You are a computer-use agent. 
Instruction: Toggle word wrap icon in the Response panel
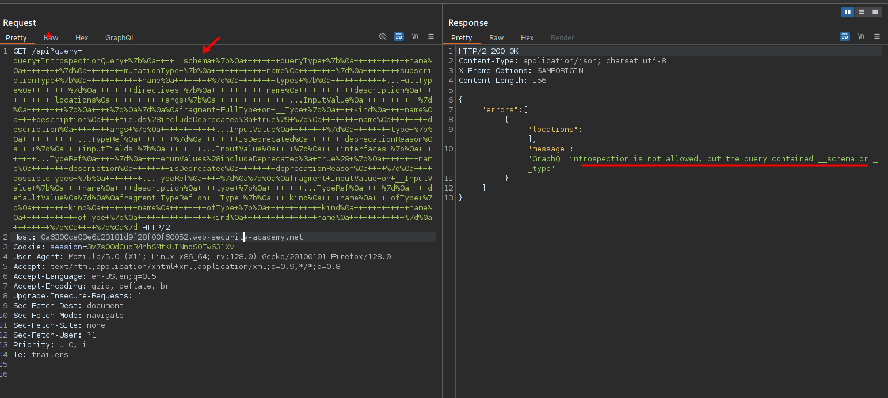pyautogui.click(x=844, y=36)
